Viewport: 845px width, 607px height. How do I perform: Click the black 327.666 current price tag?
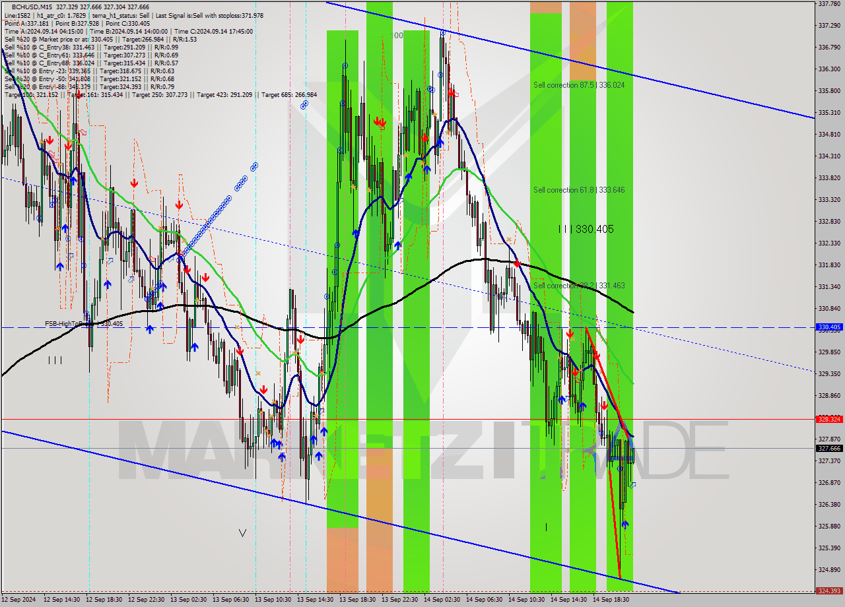829,448
